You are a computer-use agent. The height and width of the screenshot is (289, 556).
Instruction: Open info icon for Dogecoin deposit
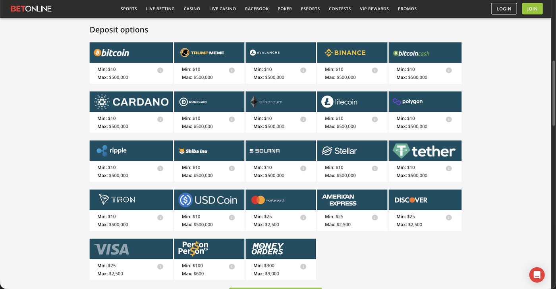(232, 119)
